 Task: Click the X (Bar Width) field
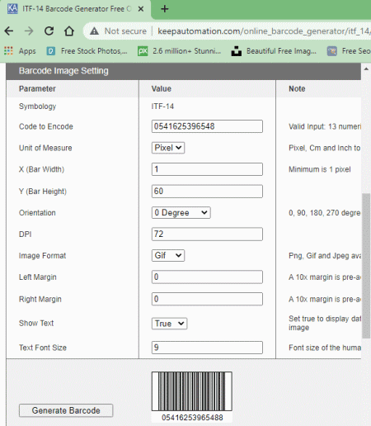(207, 169)
